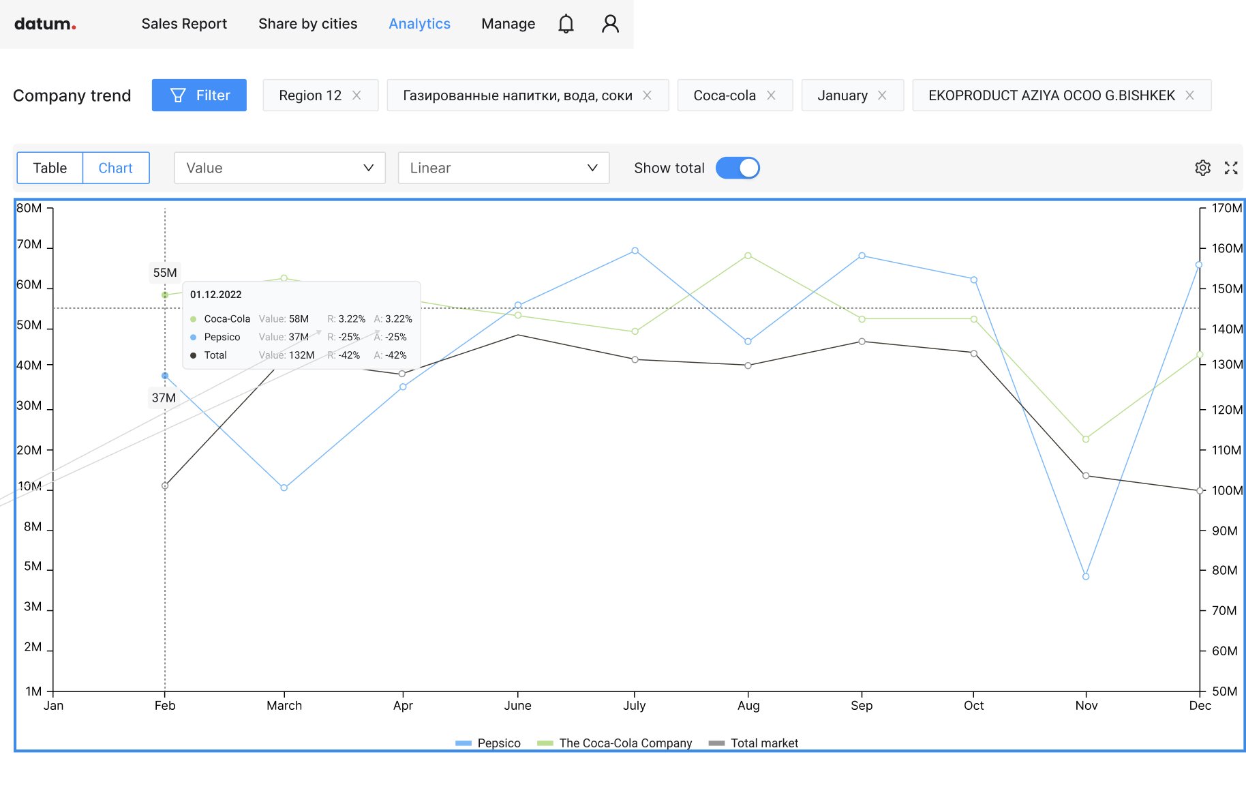Remove the January filter chip
The width and height of the screenshot is (1246, 791).
[882, 95]
